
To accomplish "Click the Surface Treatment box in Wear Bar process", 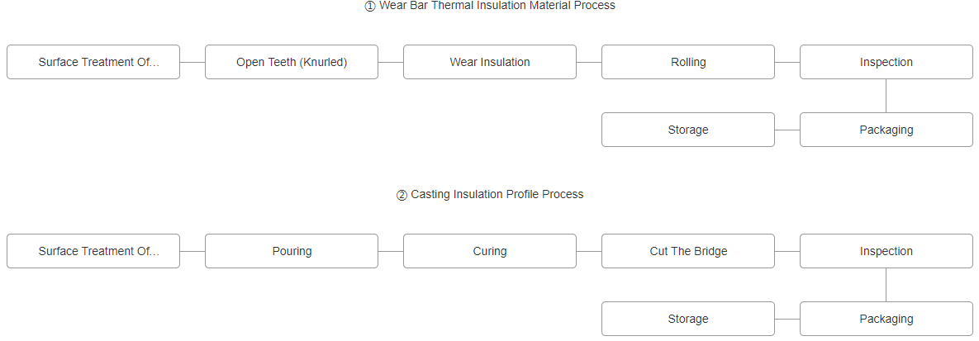I will coord(93,62).
